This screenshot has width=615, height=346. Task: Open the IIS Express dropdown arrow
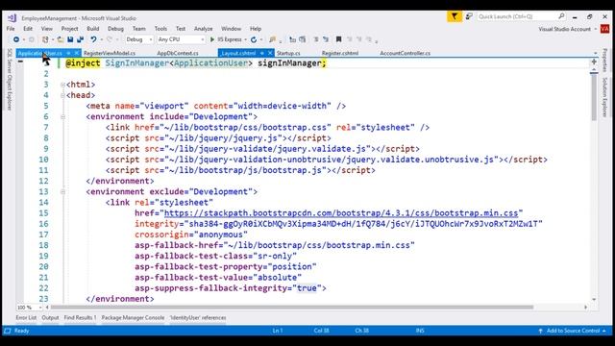(246, 39)
